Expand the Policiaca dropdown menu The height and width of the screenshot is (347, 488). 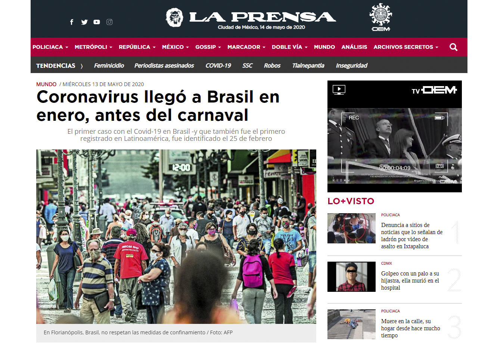tap(50, 47)
